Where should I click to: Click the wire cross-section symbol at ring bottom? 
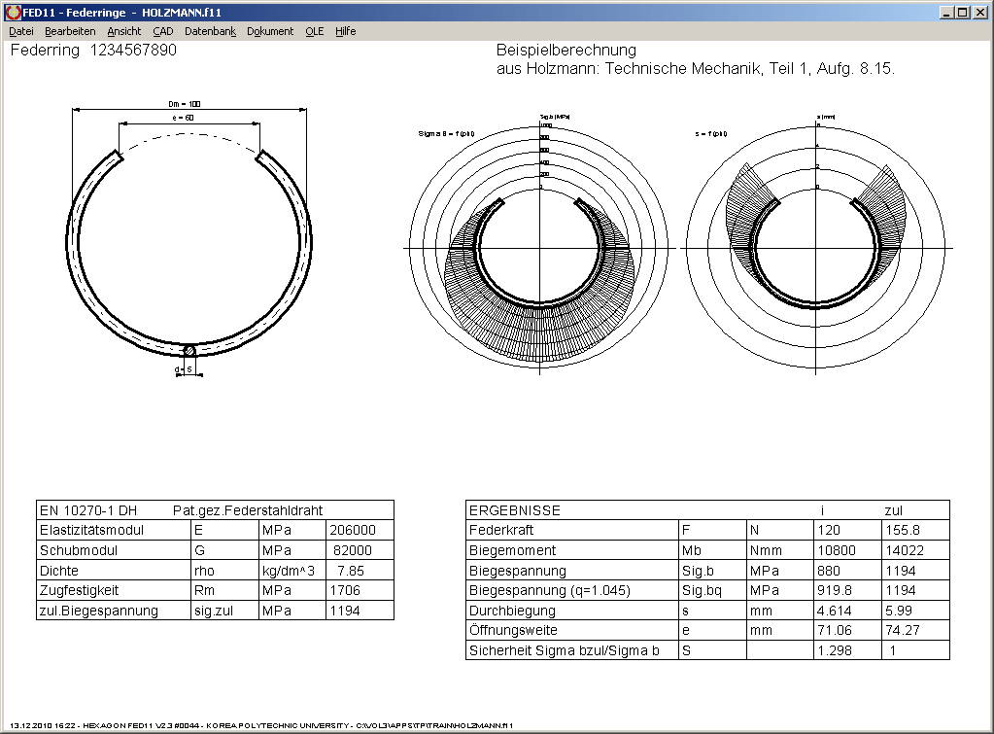[x=190, y=350]
